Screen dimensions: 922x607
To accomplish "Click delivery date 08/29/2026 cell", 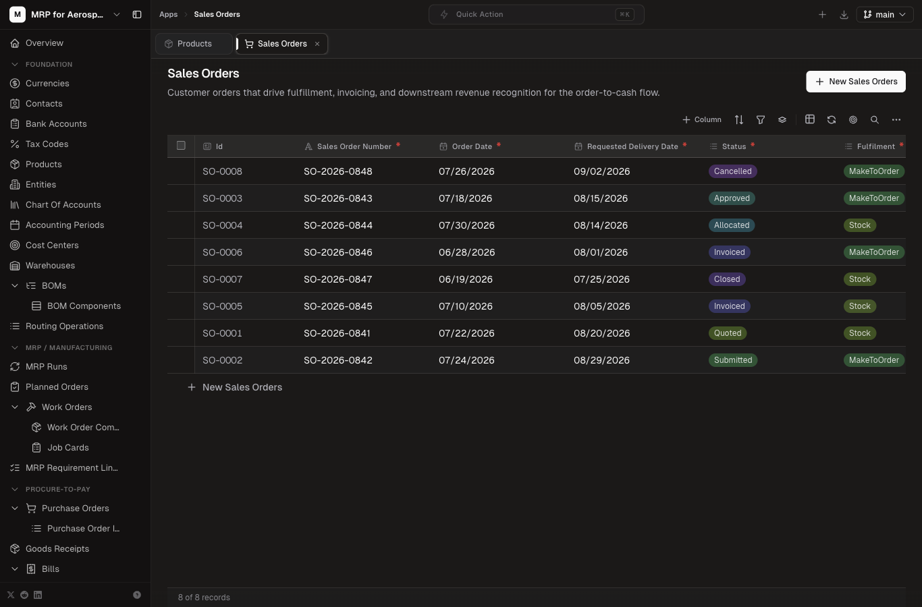I will tap(634, 360).
